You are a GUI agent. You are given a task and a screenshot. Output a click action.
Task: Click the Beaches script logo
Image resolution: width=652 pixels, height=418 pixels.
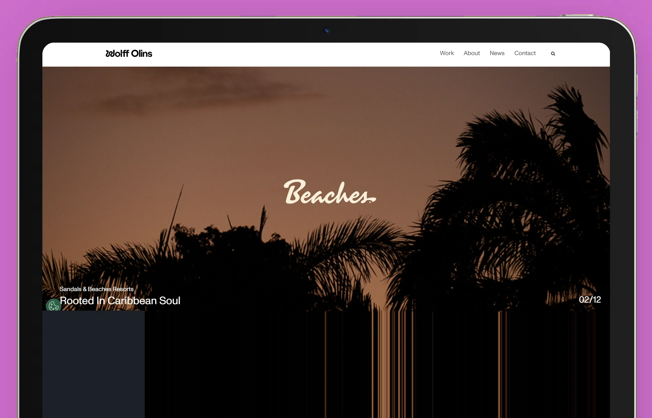click(x=330, y=192)
